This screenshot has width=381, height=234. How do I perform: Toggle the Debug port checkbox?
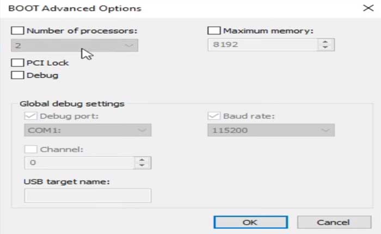[30, 116]
